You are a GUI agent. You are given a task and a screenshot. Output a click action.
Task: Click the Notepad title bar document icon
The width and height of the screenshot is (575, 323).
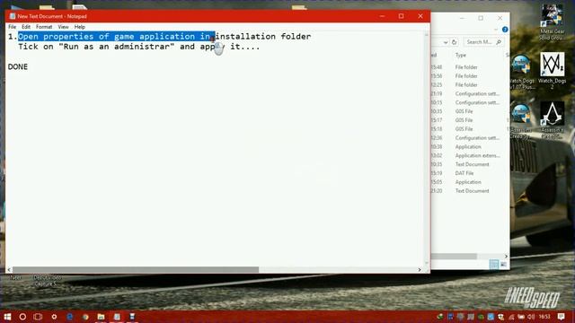(13, 16)
